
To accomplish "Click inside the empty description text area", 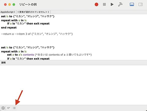I will 73,85.
